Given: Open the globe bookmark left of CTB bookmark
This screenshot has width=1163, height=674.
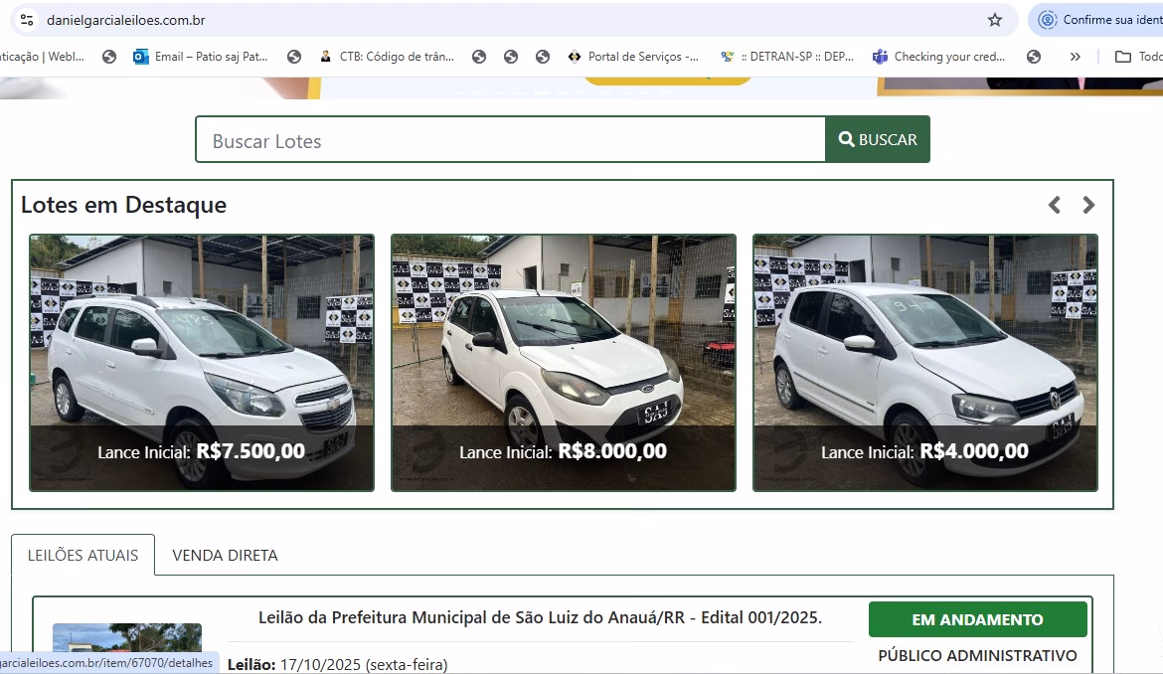Looking at the screenshot, I should (294, 57).
